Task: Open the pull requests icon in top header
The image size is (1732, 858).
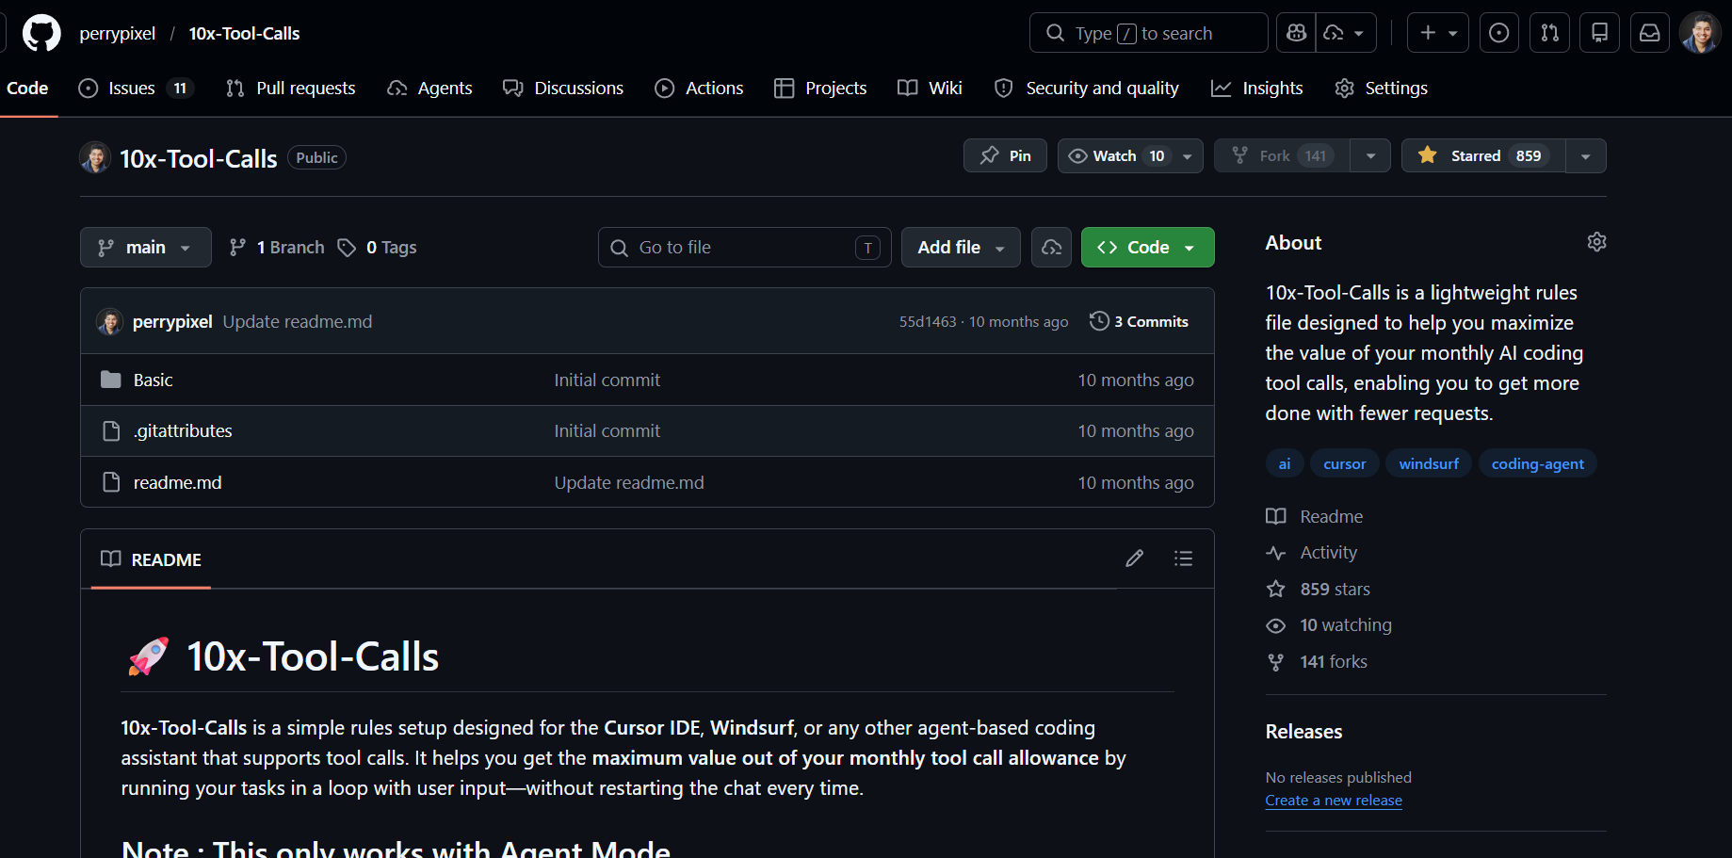Action: click(1550, 33)
